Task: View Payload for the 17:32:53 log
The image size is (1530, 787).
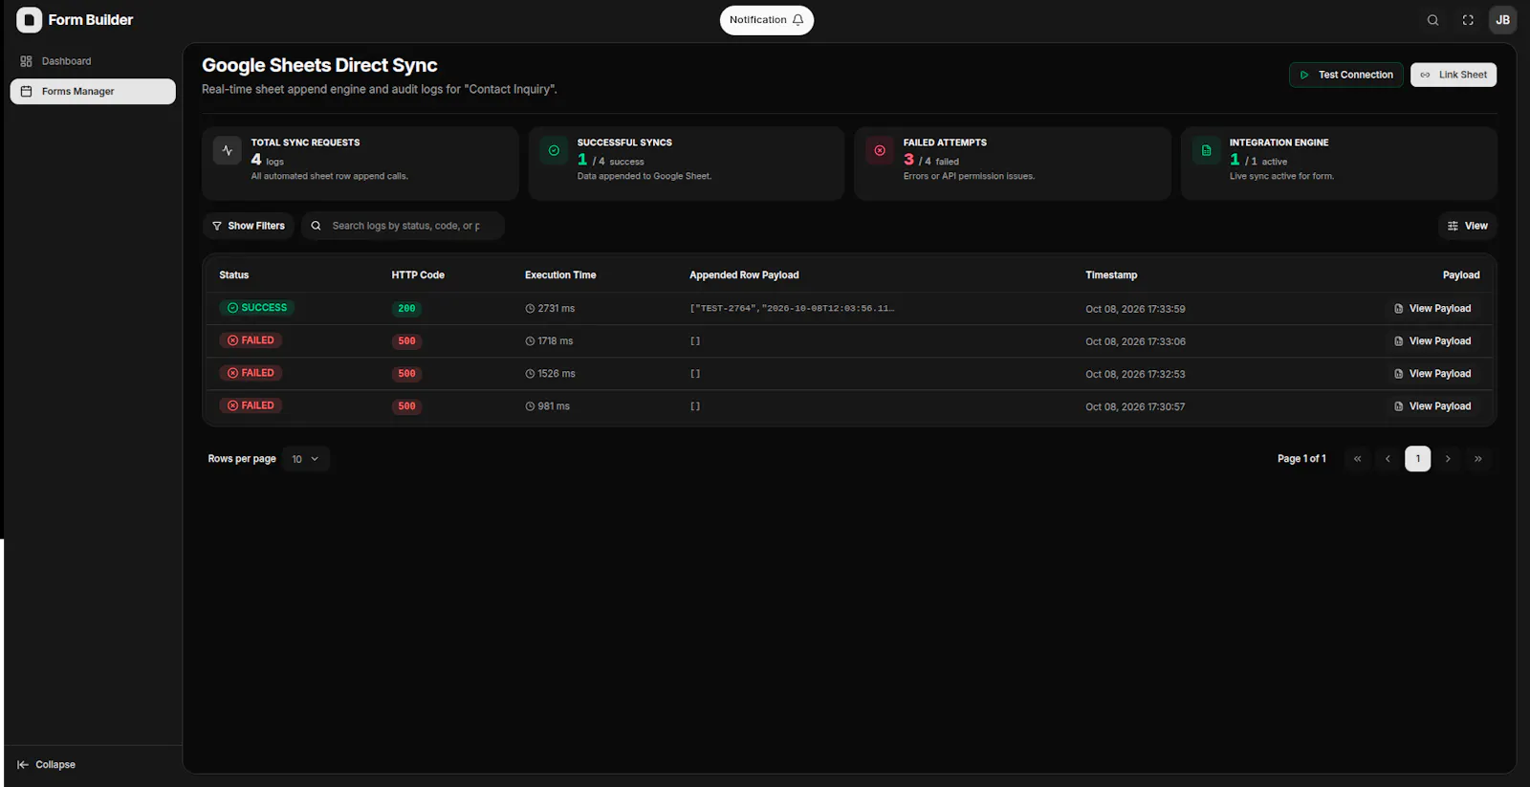Action: click(x=1432, y=374)
